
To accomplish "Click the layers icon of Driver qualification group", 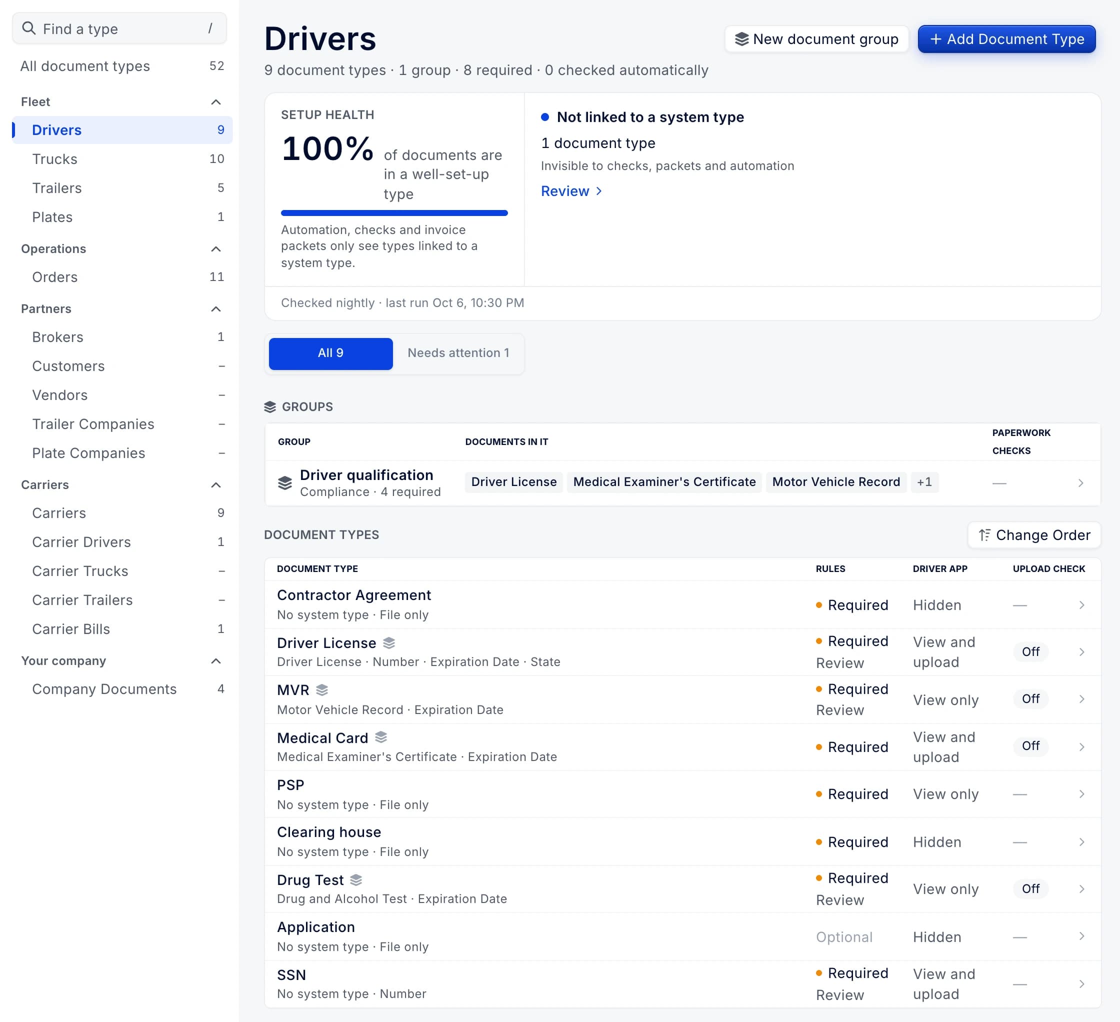I will point(285,482).
